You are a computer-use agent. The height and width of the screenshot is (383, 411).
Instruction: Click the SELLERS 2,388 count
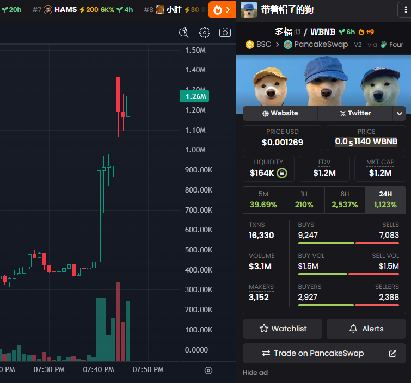pyautogui.click(x=389, y=297)
